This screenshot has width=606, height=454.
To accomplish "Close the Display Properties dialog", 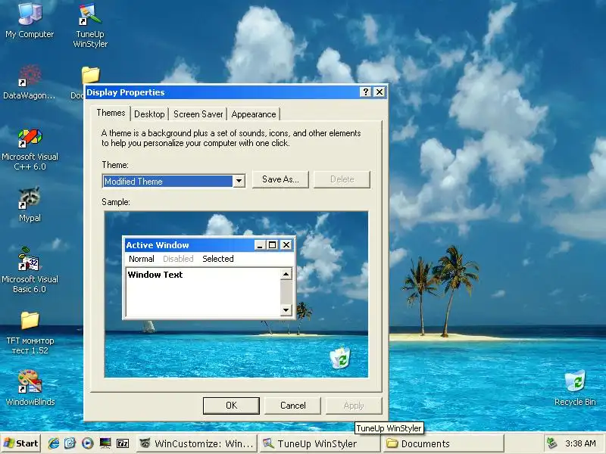I will tap(380, 92).
